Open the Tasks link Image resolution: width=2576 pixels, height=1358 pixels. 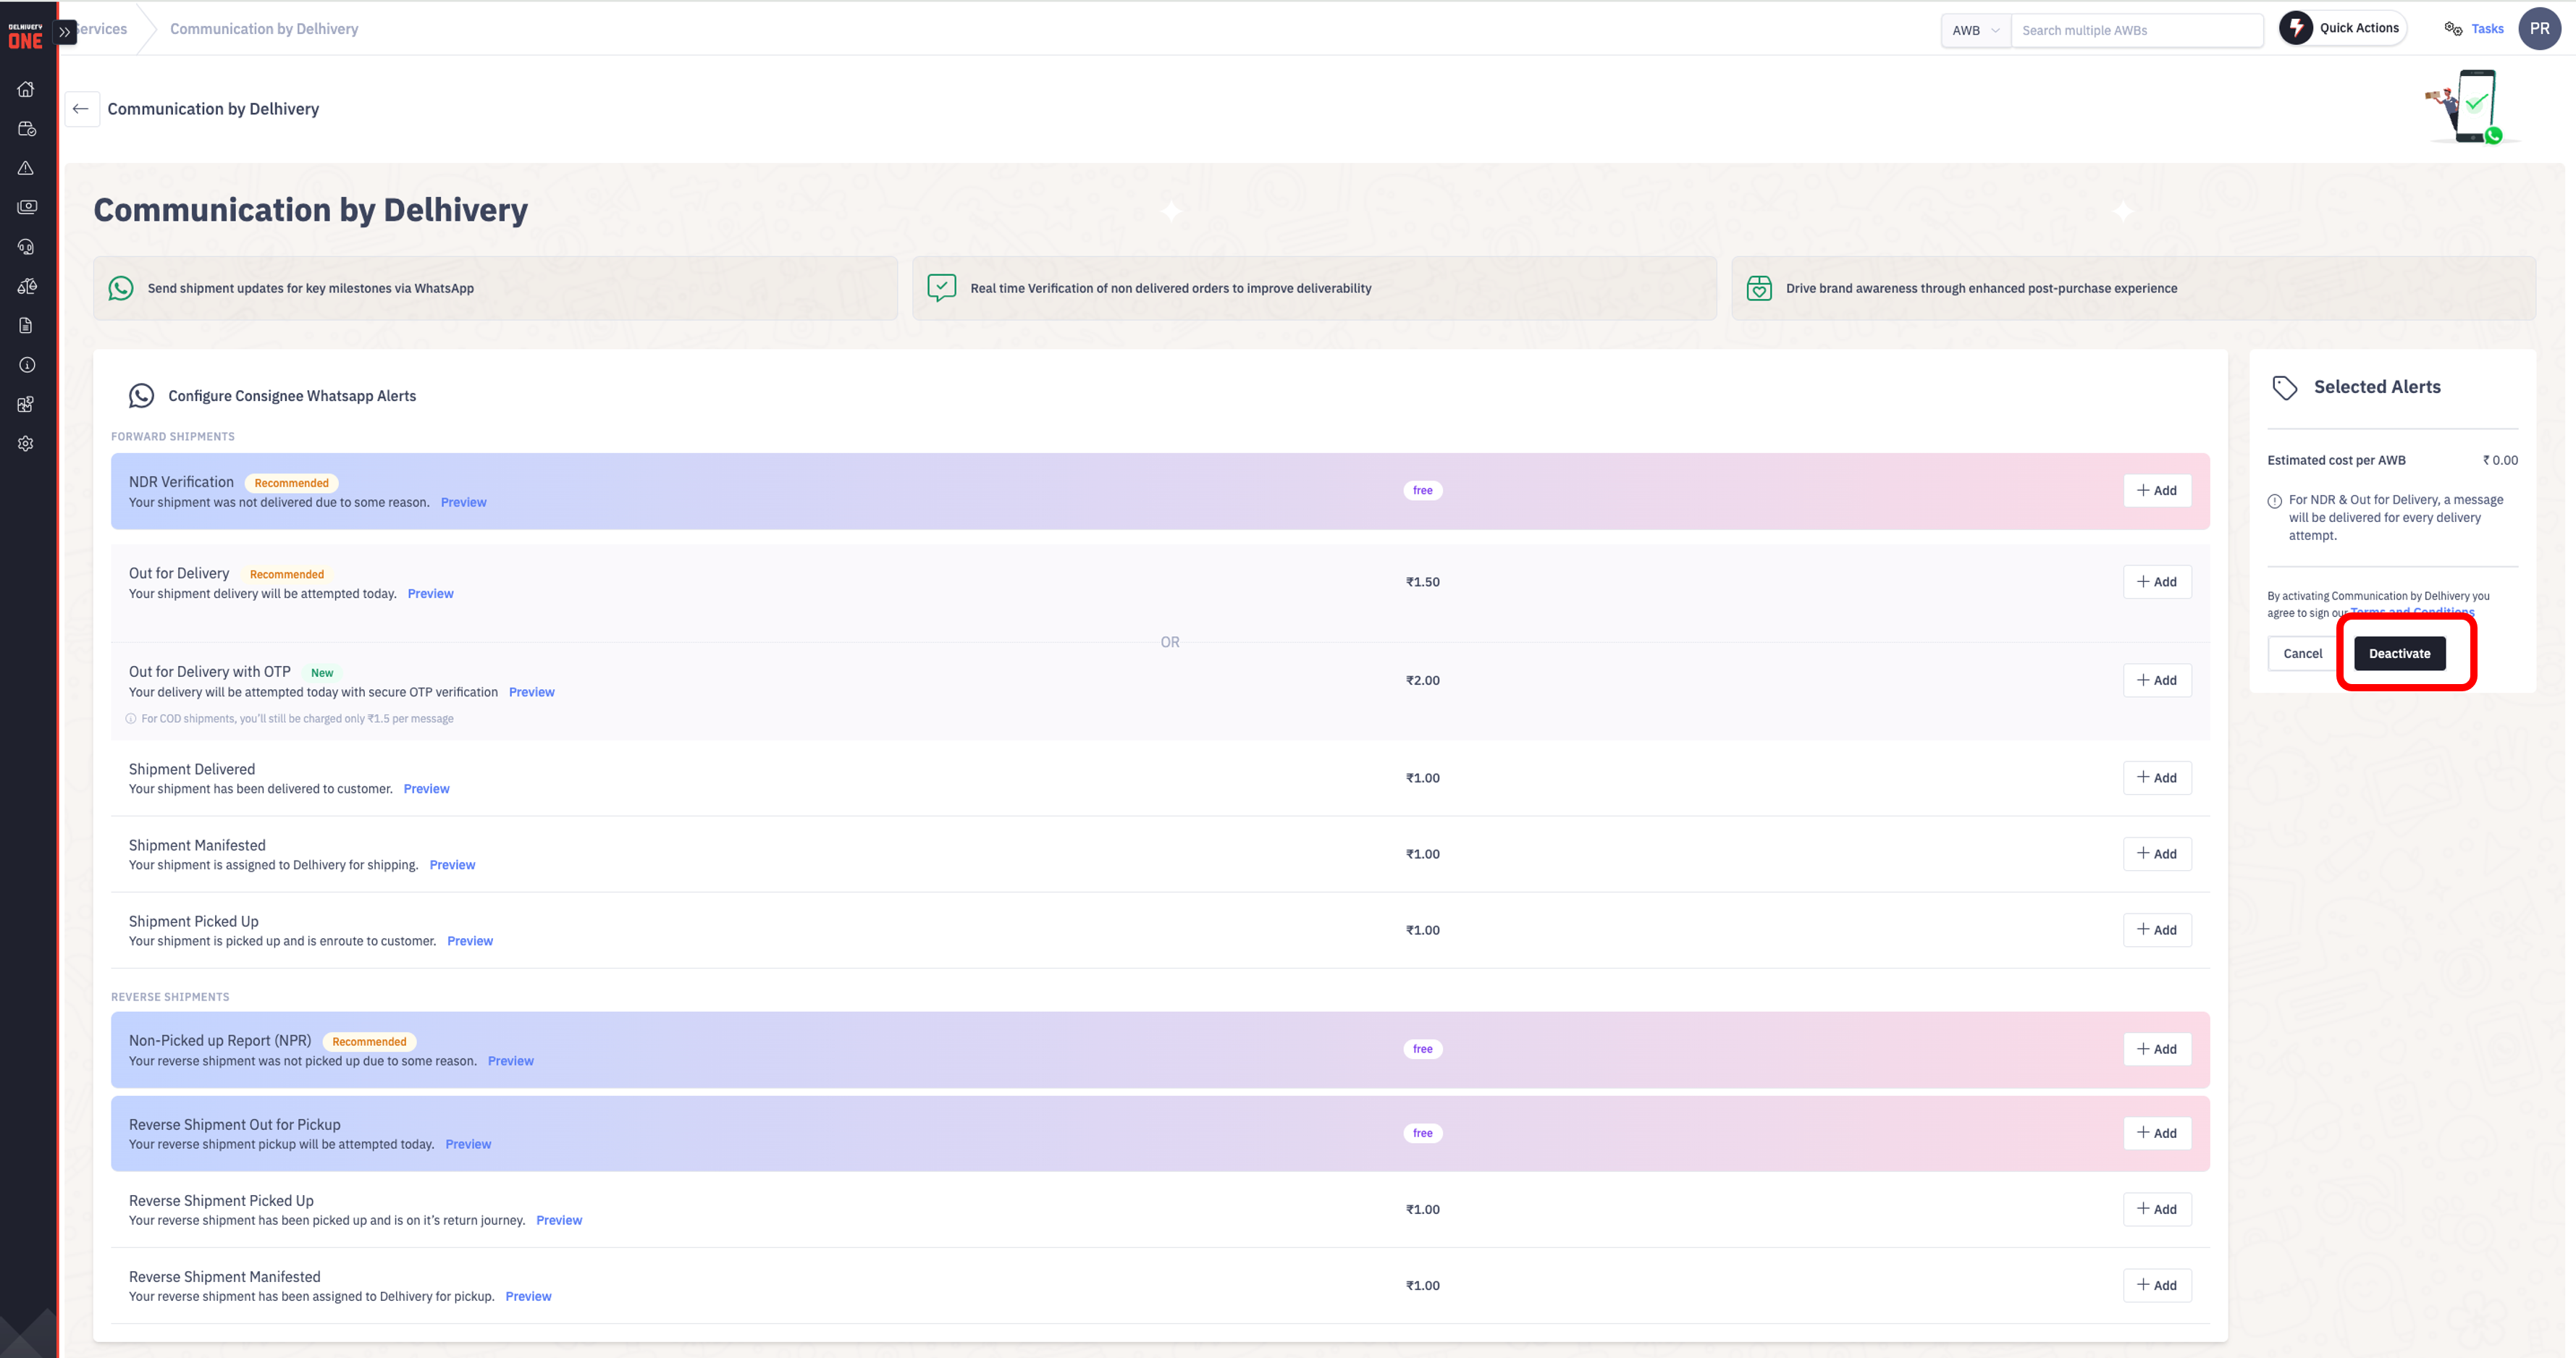[x=2487, y=29]
